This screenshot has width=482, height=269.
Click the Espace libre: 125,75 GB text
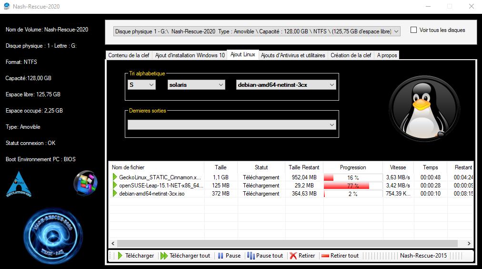pyautogui.click(x=33, y=94)
